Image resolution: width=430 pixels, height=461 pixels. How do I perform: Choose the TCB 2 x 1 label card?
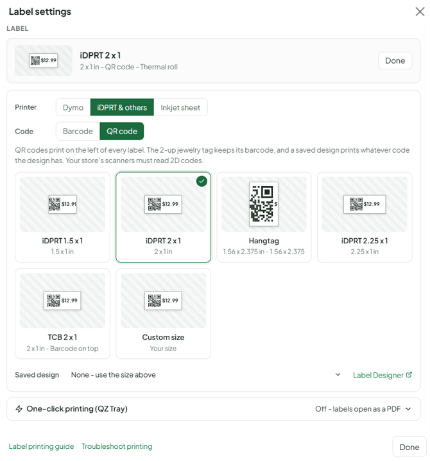[63, 313]
